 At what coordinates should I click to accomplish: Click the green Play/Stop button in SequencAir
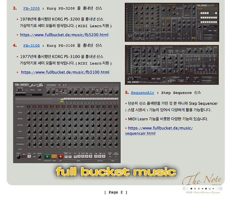47,157
